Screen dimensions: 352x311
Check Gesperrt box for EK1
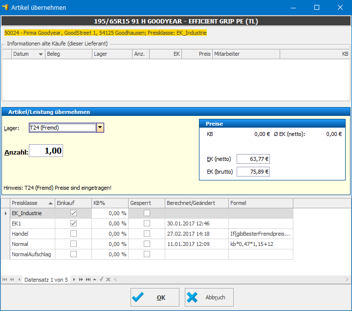(x=147, y=223)
